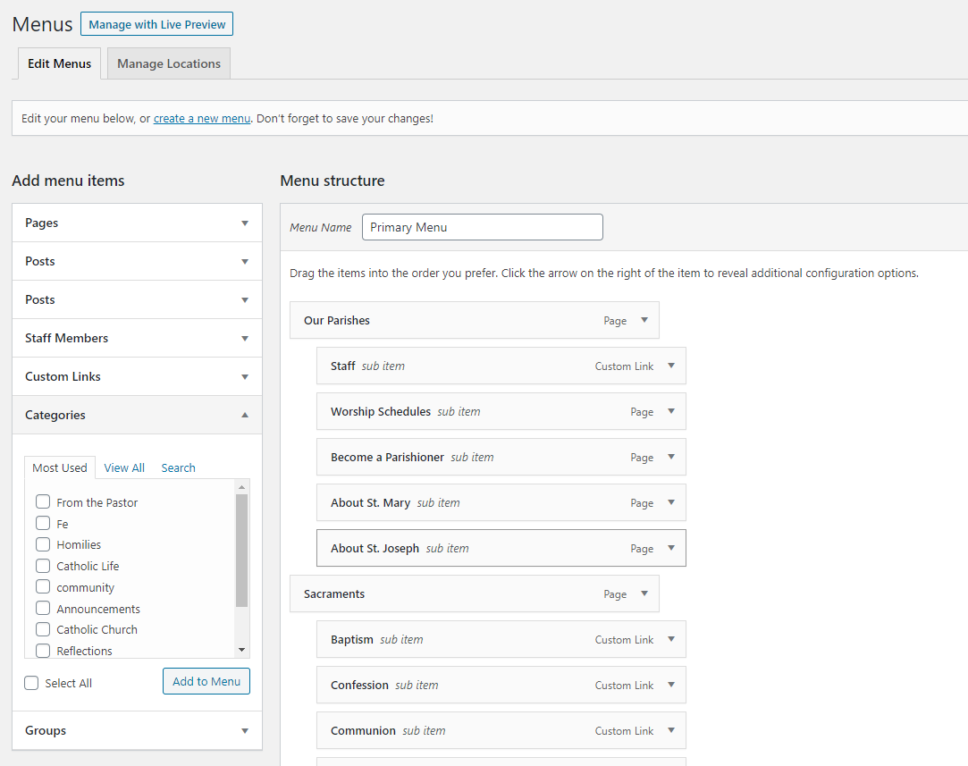Expand the Baptism sub item arrow

670,639
